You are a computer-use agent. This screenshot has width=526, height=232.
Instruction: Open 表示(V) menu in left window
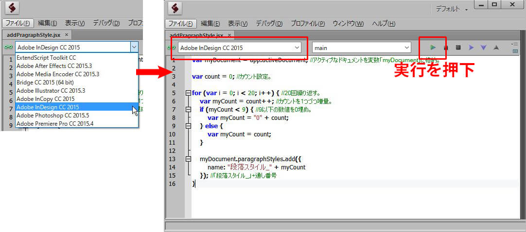75,23
